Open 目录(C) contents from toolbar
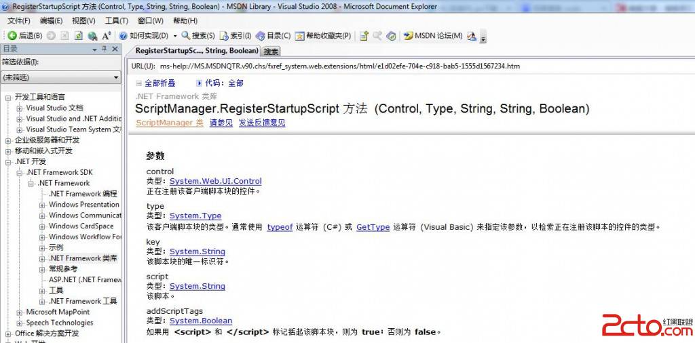 [x=274, y=36]
